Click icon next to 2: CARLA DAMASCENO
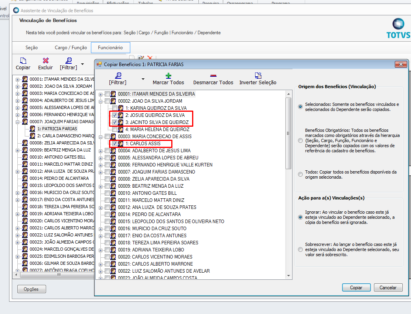The height and width of the screenshot is (314, 411). point(33,136)
